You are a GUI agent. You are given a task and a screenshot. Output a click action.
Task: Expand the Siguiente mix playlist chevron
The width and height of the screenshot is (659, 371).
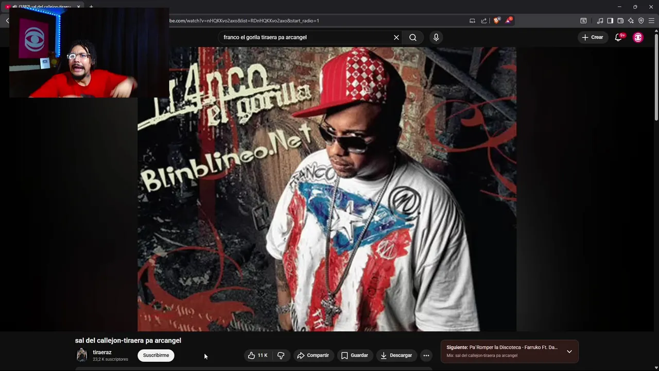tap(569, 351)
